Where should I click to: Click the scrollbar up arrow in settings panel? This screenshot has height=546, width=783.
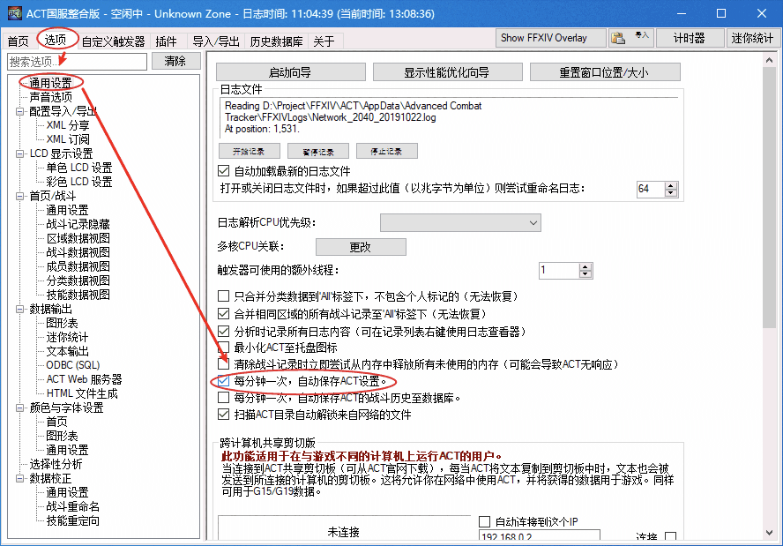(770, 61)
